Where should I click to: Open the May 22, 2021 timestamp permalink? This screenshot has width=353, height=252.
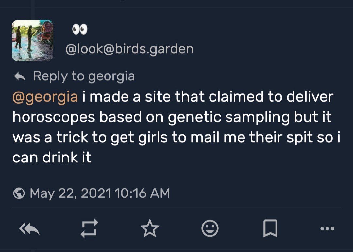pos(70,193)
